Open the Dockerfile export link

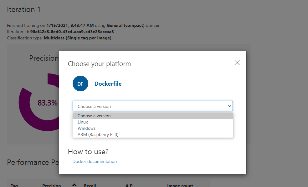[108, 83]
